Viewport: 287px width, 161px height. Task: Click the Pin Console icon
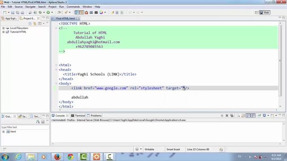tap(259, 115)
